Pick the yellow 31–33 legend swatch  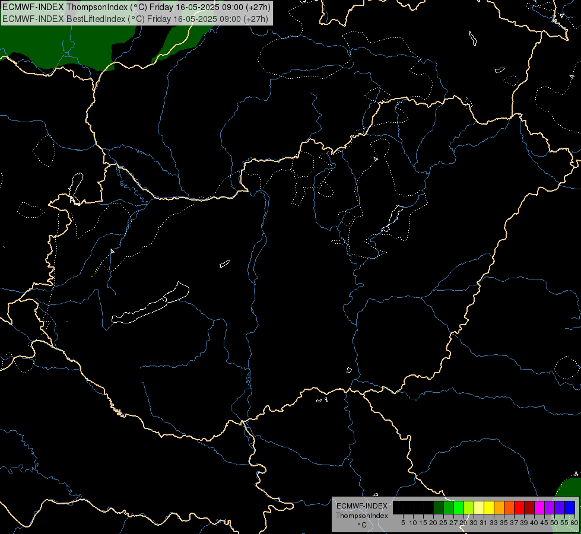tap(489, 507)
